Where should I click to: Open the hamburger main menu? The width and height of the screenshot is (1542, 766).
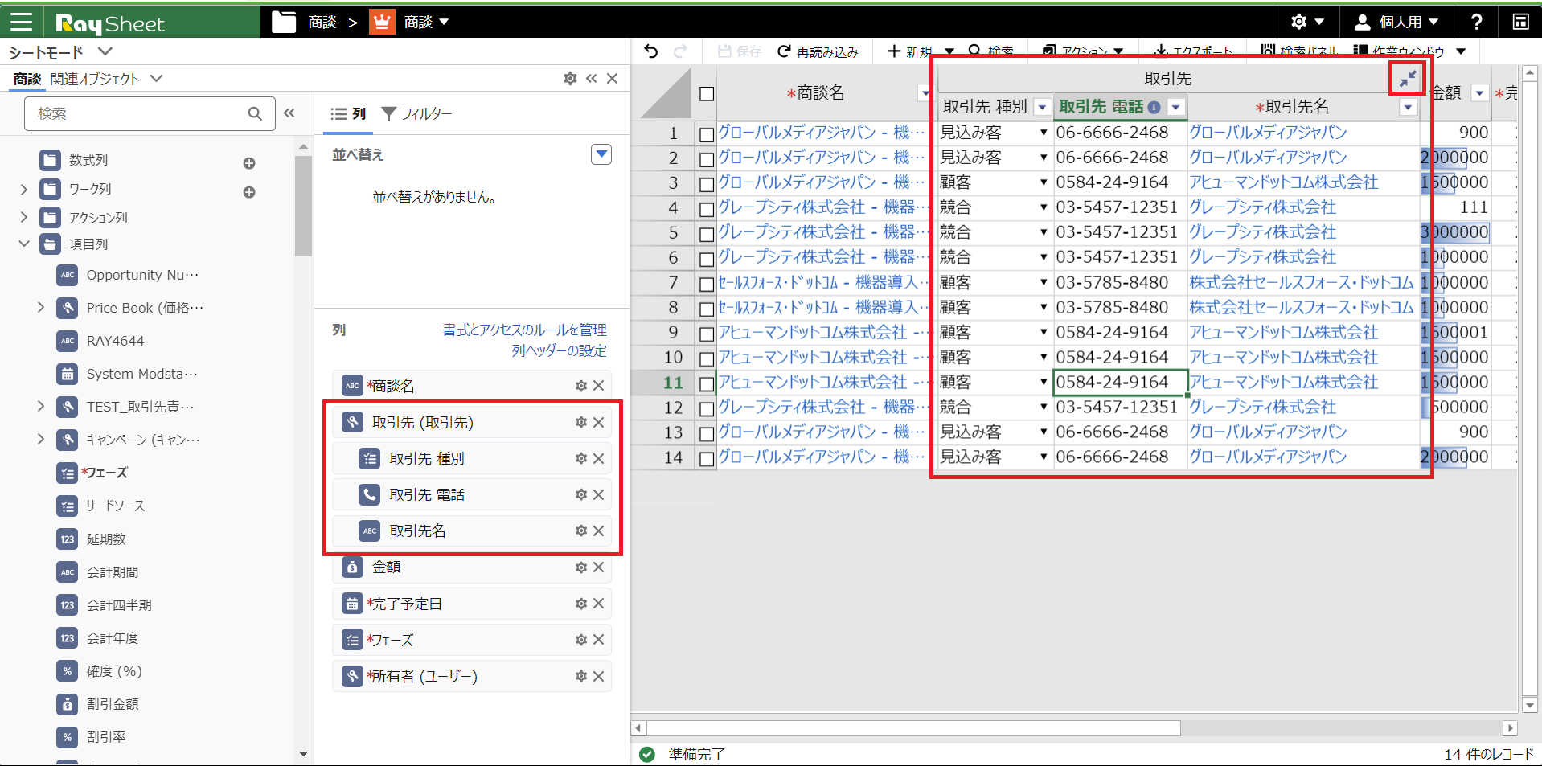(x=21, y=22)
